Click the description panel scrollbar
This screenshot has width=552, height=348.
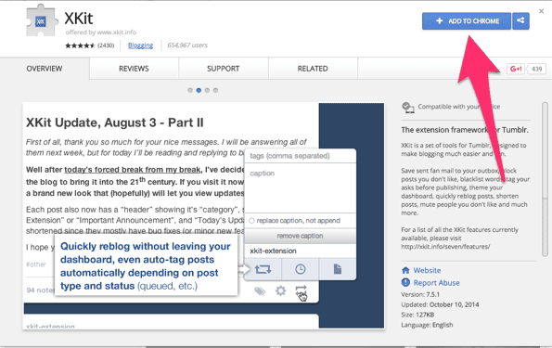pyautogui.click(x=545, y=180)
